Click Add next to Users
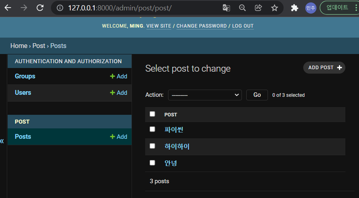The image size is (359, 198). click(x=119, y=93)
